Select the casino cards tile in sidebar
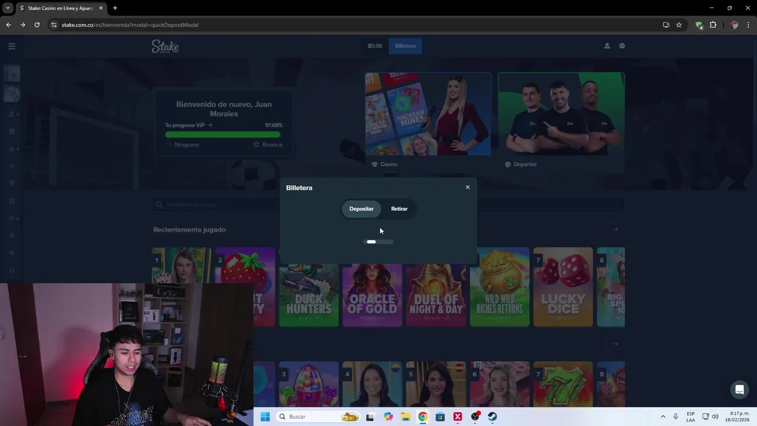757x426 pixels. [12, 73]
